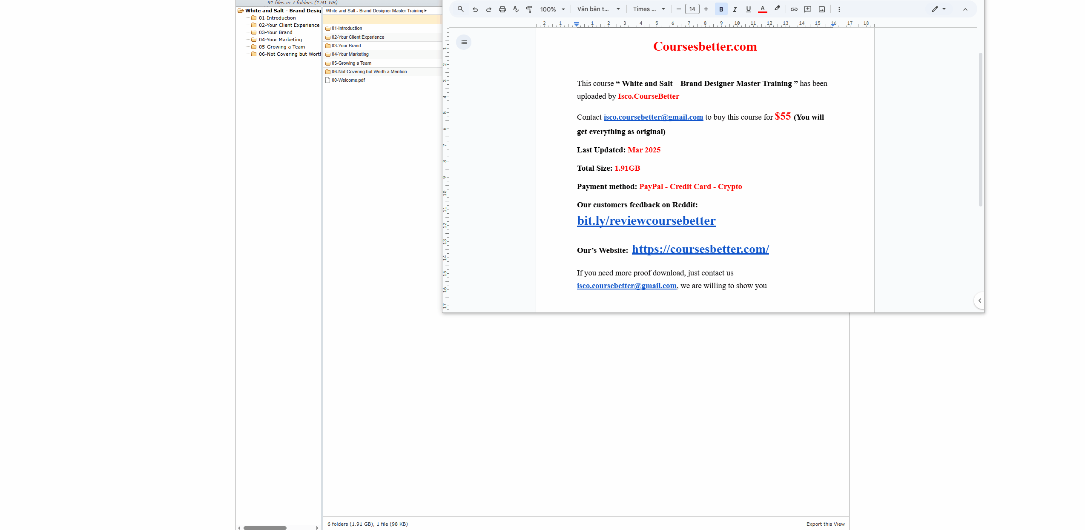Open 02-Your Client Experience in file list

(x=382, y=37)
